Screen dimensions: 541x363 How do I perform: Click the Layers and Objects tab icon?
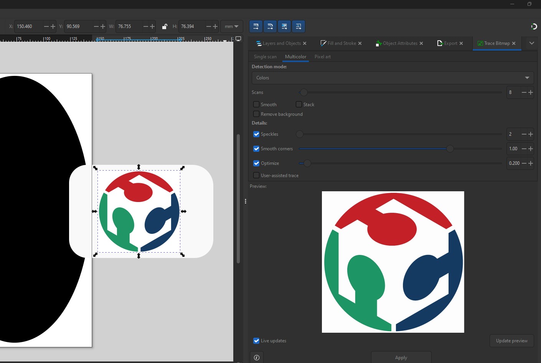259,43
